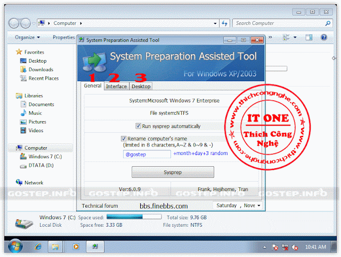Viewport: 341px width, 257px height.
Task: Click bbs.finebbs.com forum link
Action: coord(164,206)
